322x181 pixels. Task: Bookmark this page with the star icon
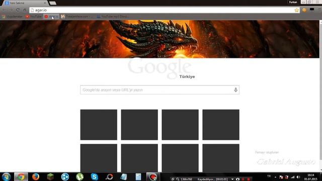tap(296, 10)
